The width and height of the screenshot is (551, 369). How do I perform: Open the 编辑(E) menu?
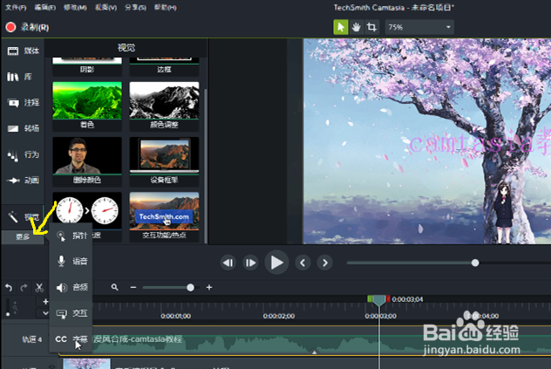(x=45, y=7)
